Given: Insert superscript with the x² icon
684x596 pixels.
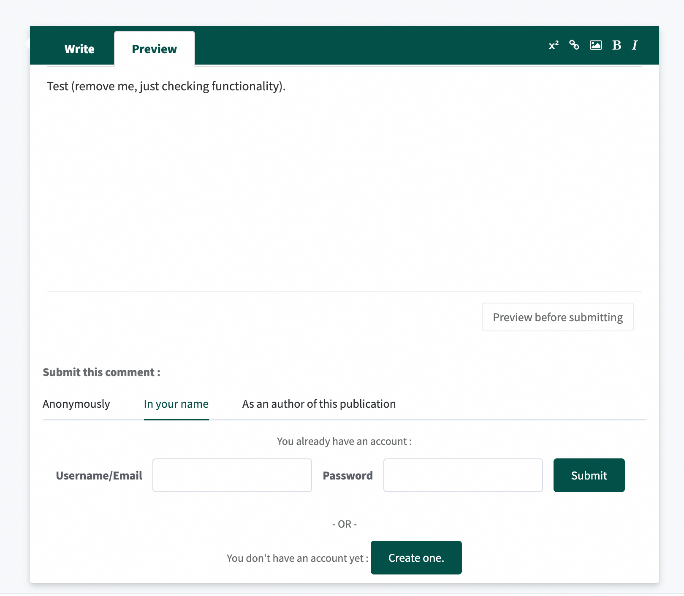Looking at the screenshot, I should [x=554, y=45].
